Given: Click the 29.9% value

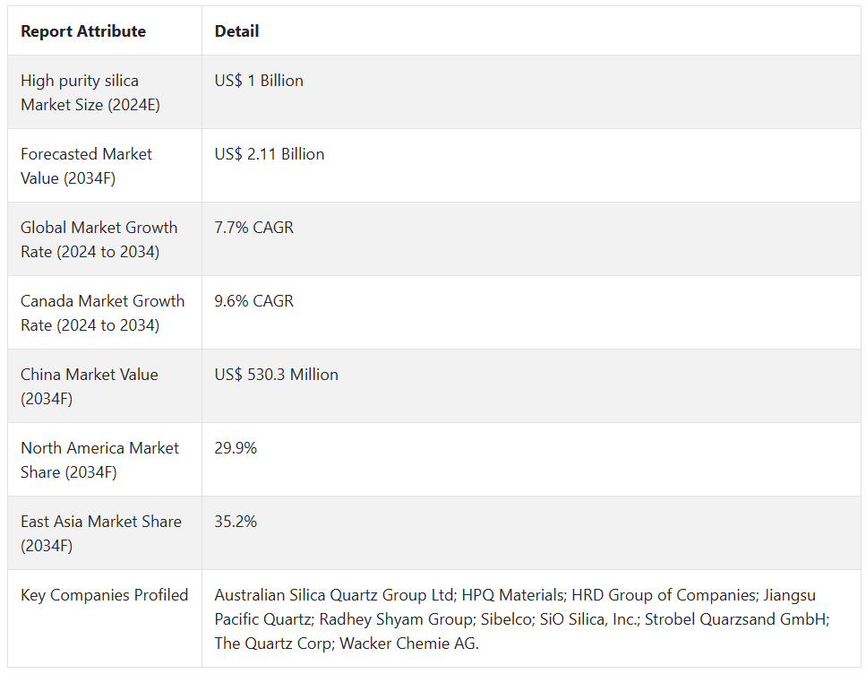Looking at the screenshot, I should click(x=236, y=448).
